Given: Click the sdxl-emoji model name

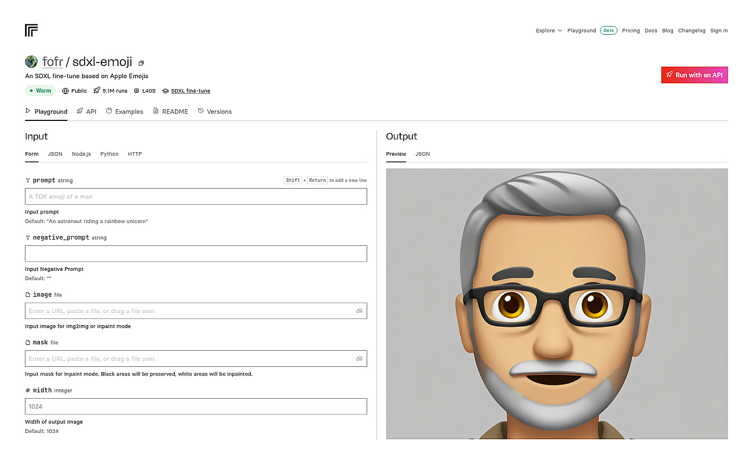Looking at the screenshot, I should 102,62.
